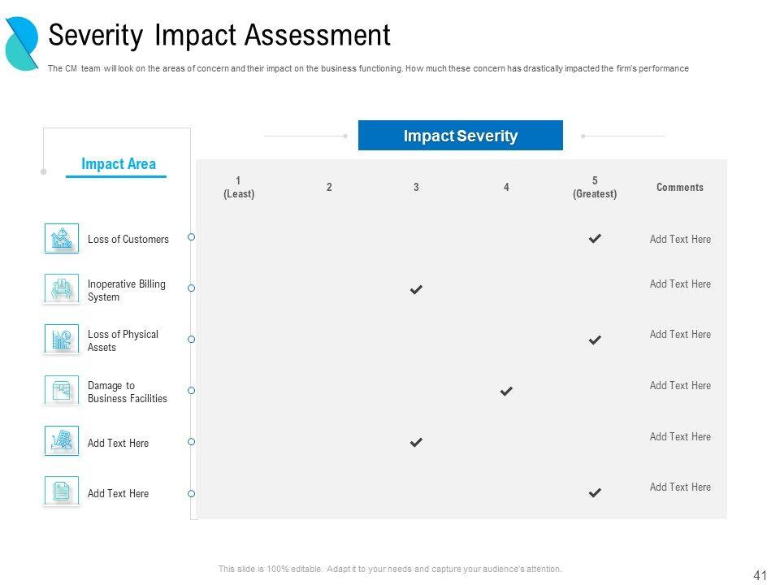The width and height of the screenshot is (780, 585).
Task: Select the document icon in last row
Action: (62, 492)
